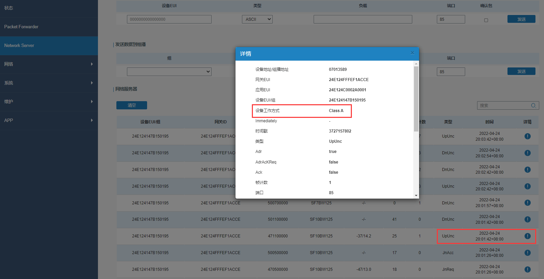This screenshot has height=279, width=544.
Task: Open details icon for 20:01:42 DnUnc row
Action: [527, 219]
